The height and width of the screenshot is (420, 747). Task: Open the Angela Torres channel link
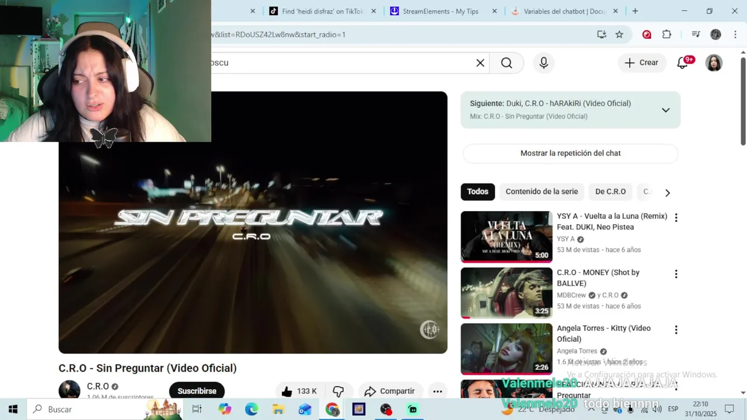coord(577,351)
